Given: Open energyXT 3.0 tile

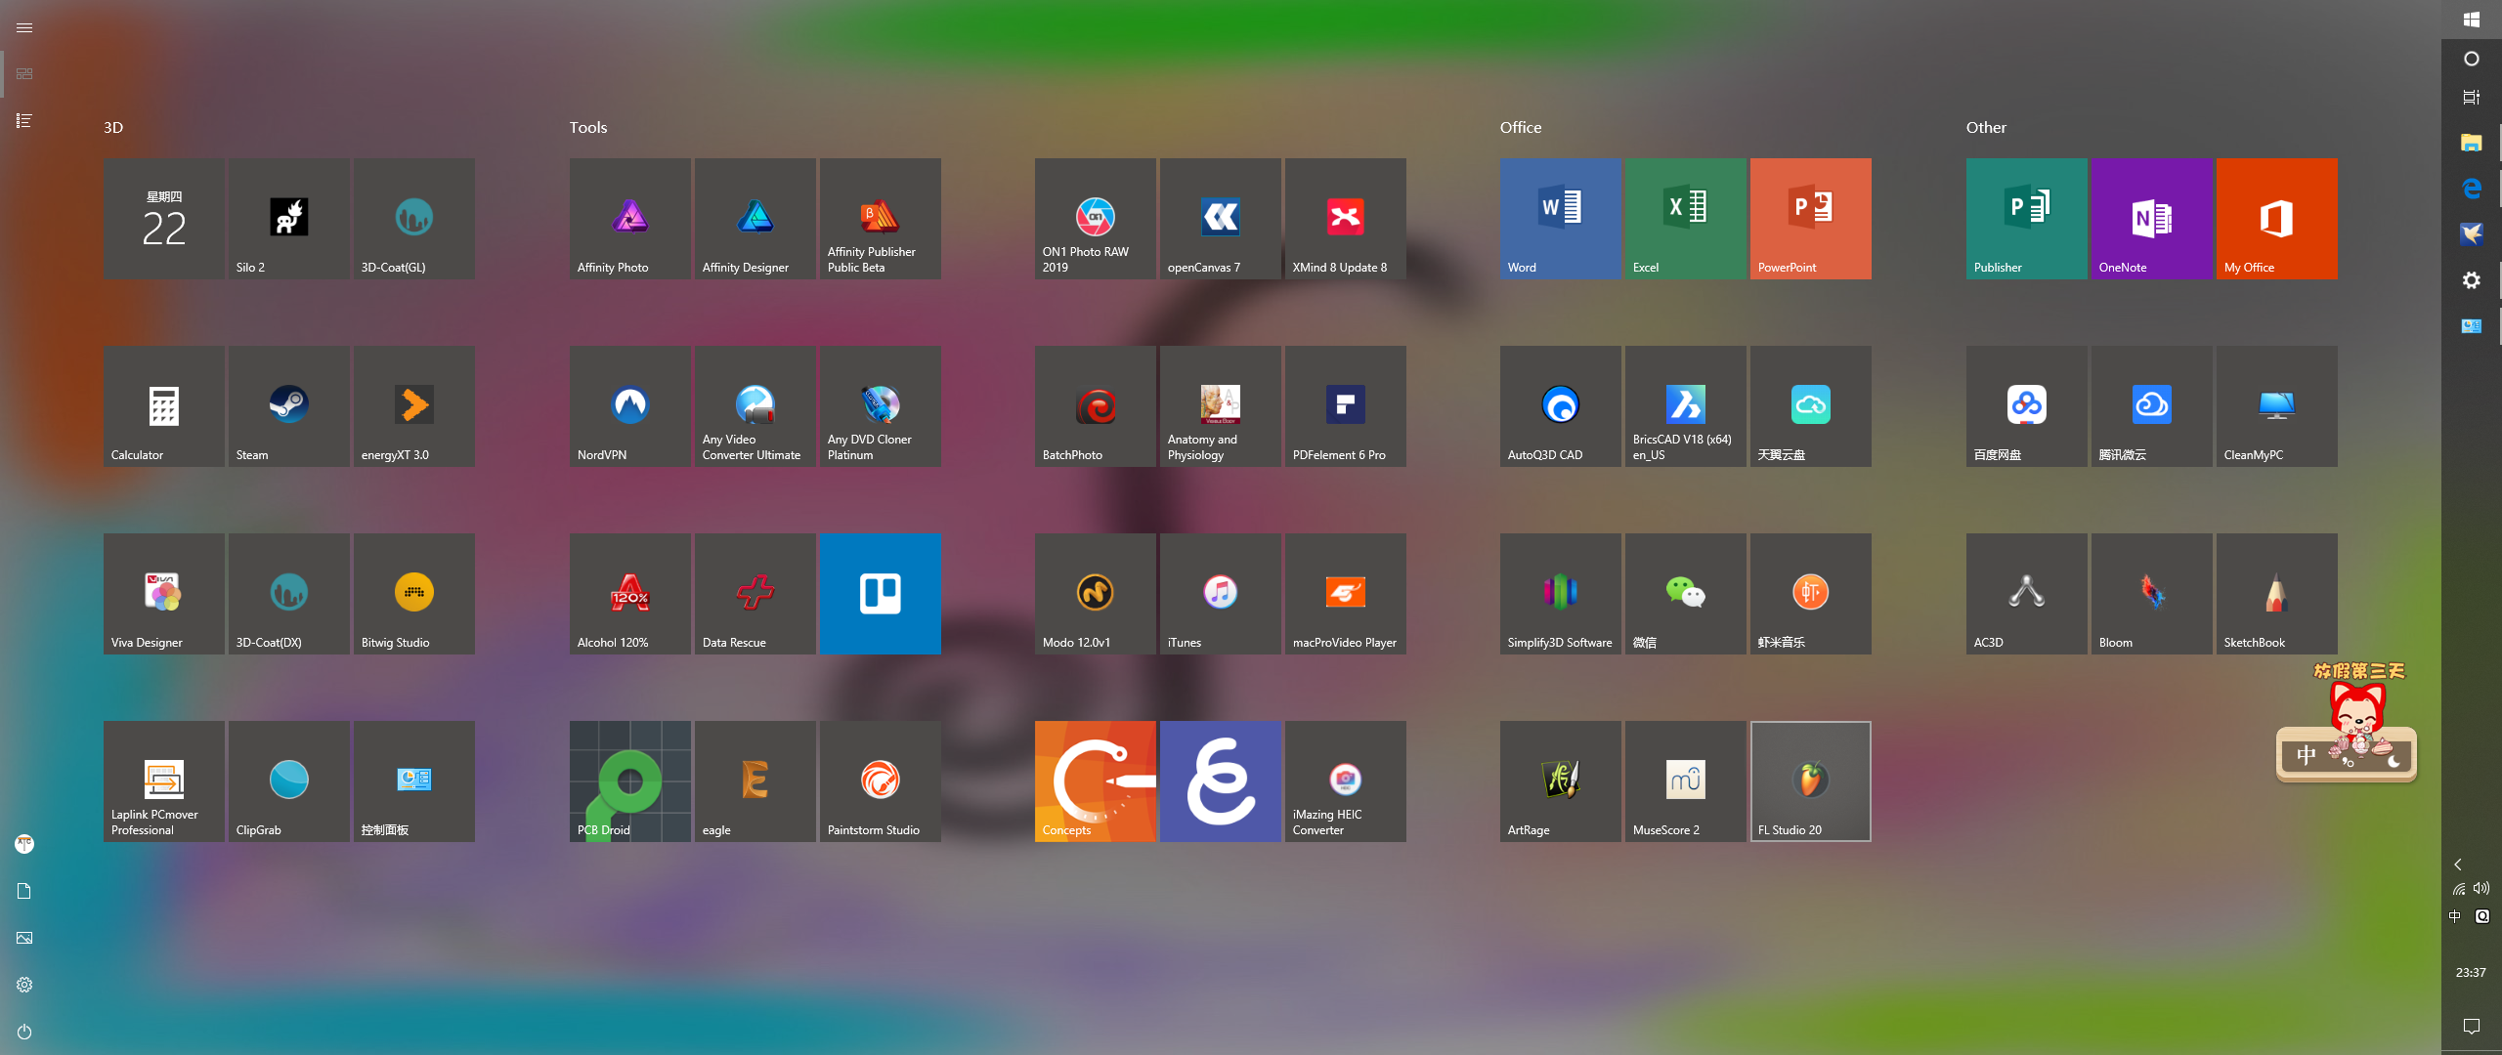Looking at the screenshot, I should (x=413, y=406).
